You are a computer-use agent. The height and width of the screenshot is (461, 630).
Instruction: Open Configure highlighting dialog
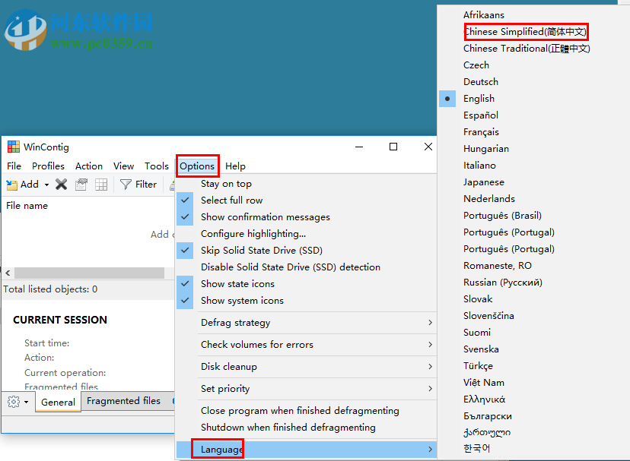(306, 233)
